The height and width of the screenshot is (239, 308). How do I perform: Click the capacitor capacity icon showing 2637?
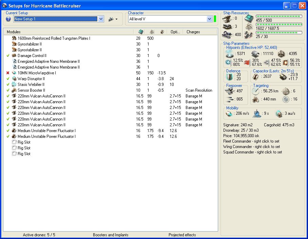tap(255, 77)
